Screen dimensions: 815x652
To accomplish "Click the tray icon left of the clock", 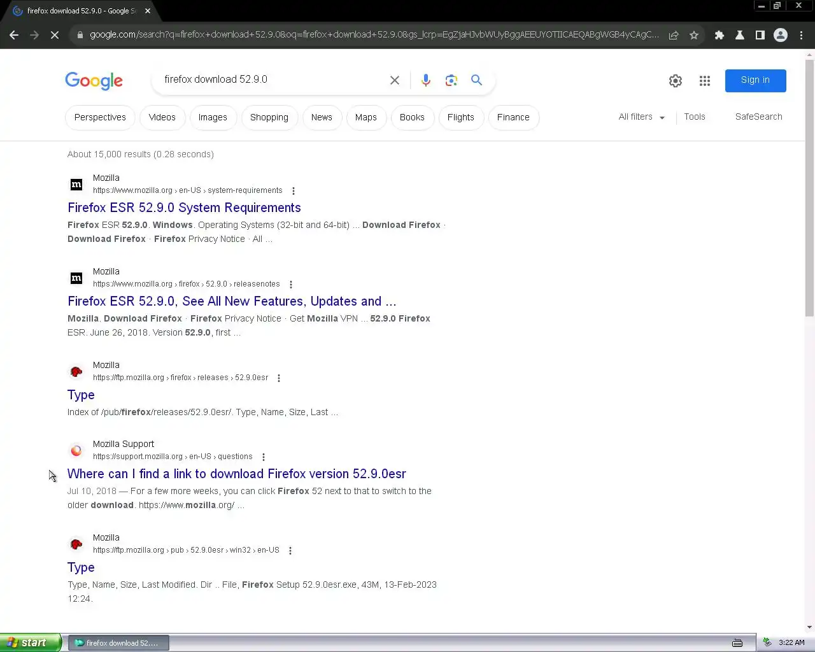I will click(x=767, y=643).
